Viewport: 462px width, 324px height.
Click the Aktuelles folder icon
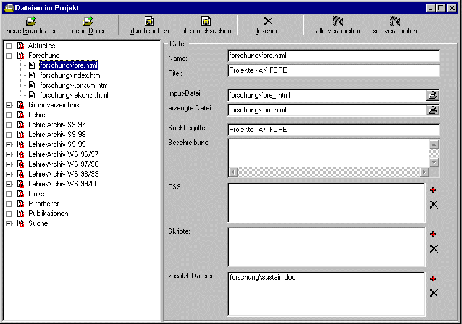[20, 46]
